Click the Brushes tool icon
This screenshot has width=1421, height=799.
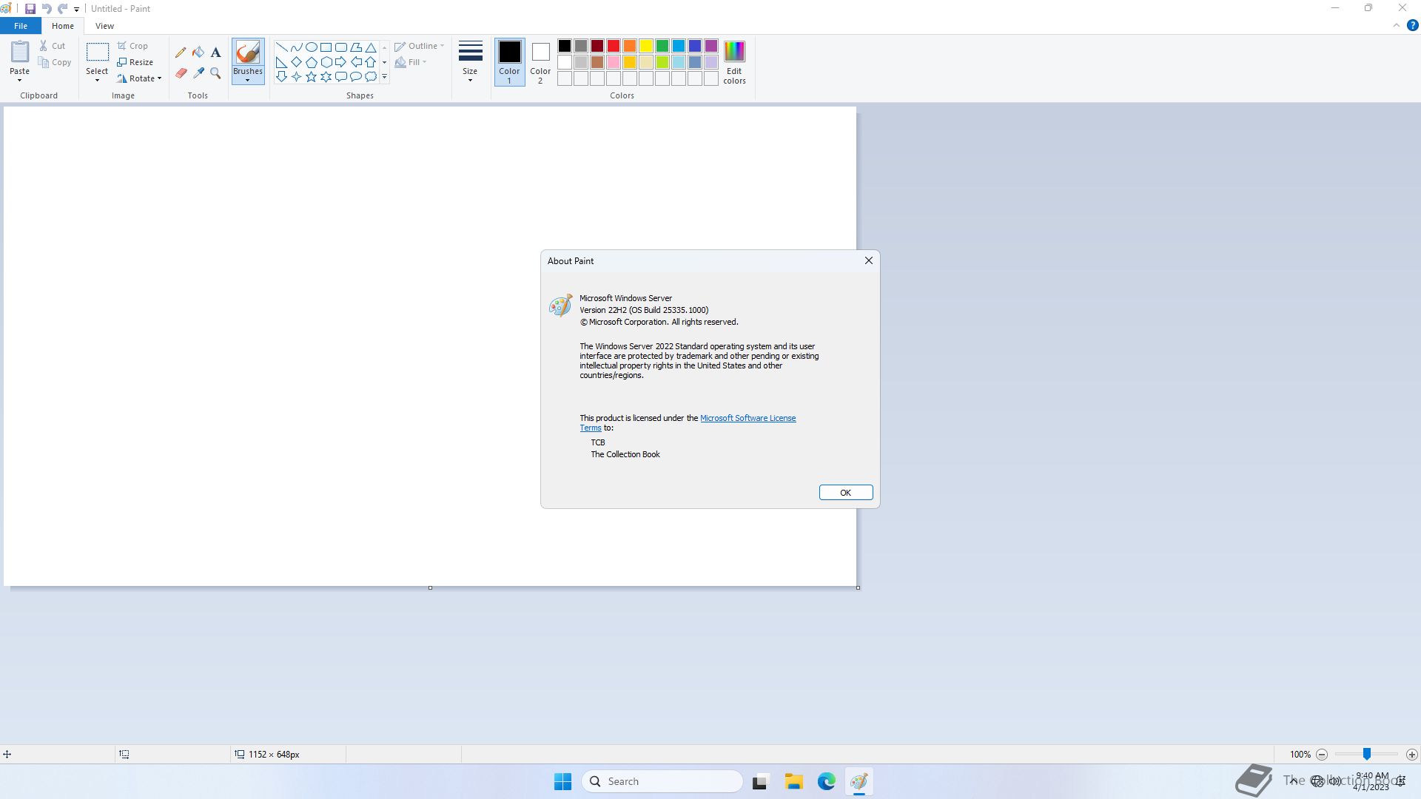point(248,53)
